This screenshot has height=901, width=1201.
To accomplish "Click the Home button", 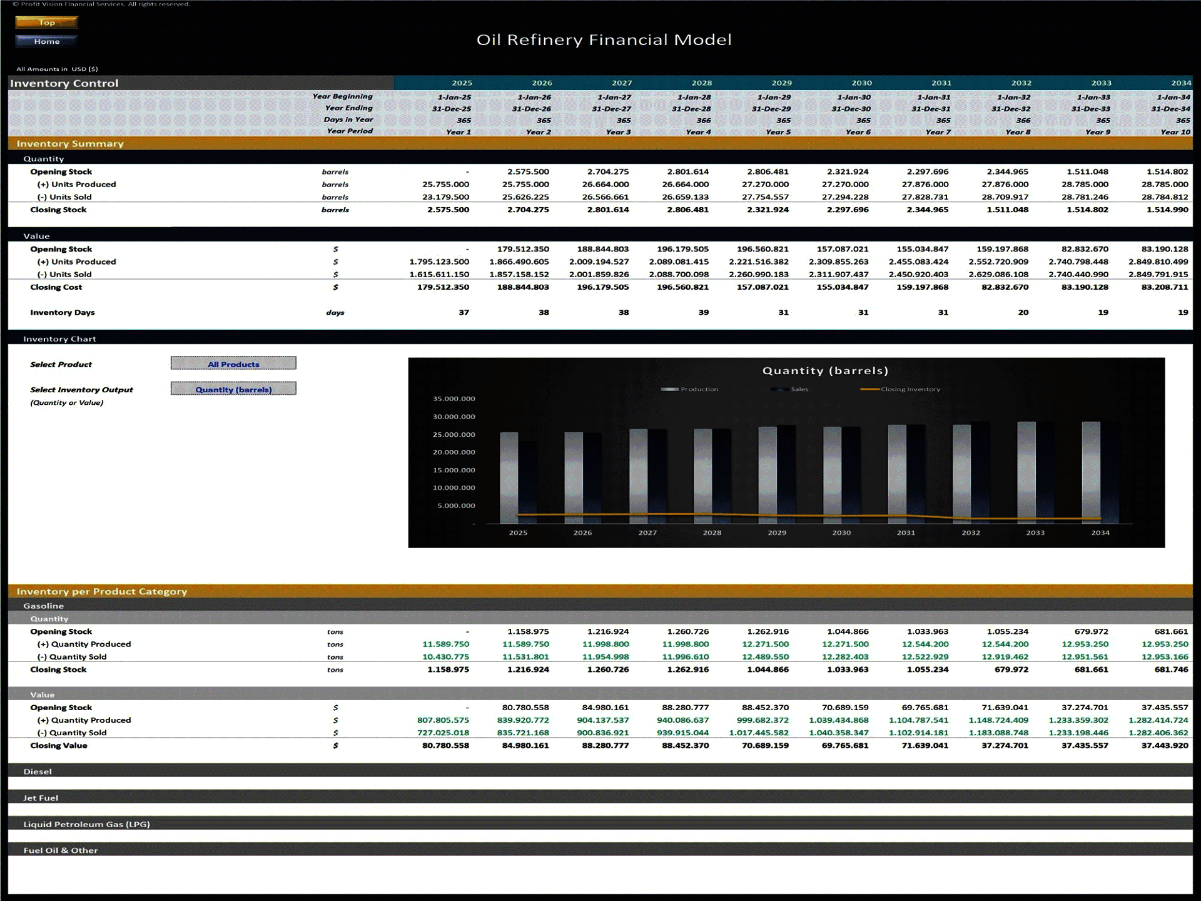I will [x=46, y=41].
